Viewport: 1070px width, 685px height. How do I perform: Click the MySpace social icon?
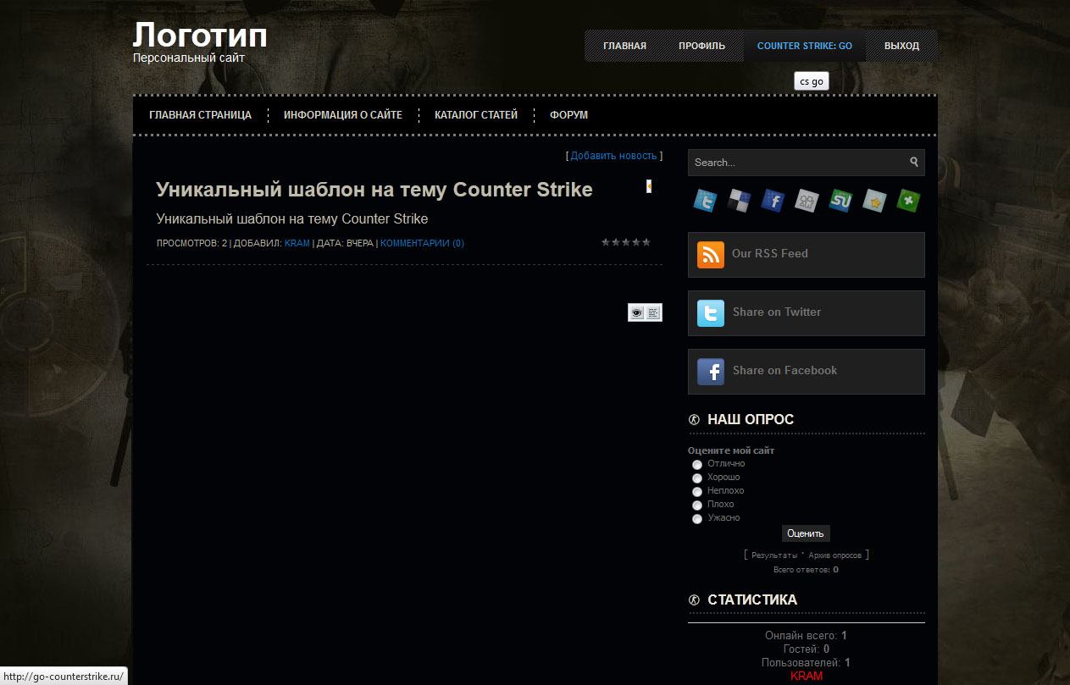[x=807, y=201]
